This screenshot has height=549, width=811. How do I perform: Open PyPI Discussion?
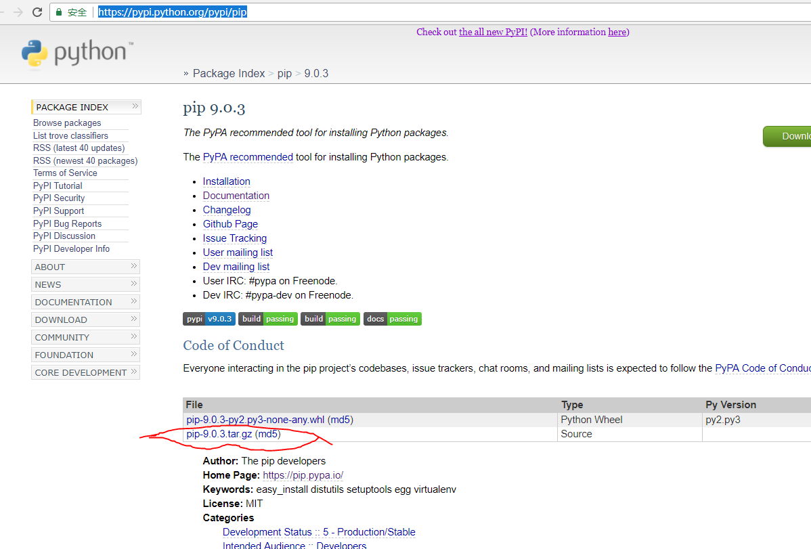(x=64, y=236)
